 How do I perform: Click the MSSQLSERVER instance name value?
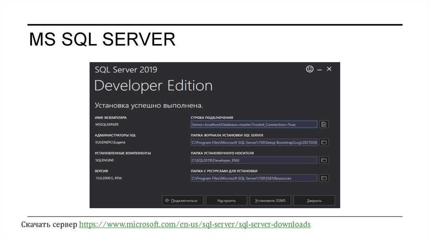click(x=107, y=125)
